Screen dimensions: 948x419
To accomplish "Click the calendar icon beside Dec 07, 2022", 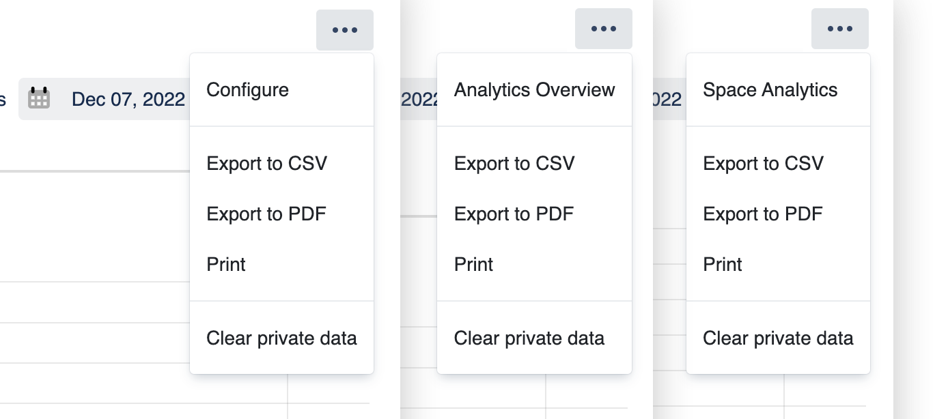I will [x=39, y=99].
